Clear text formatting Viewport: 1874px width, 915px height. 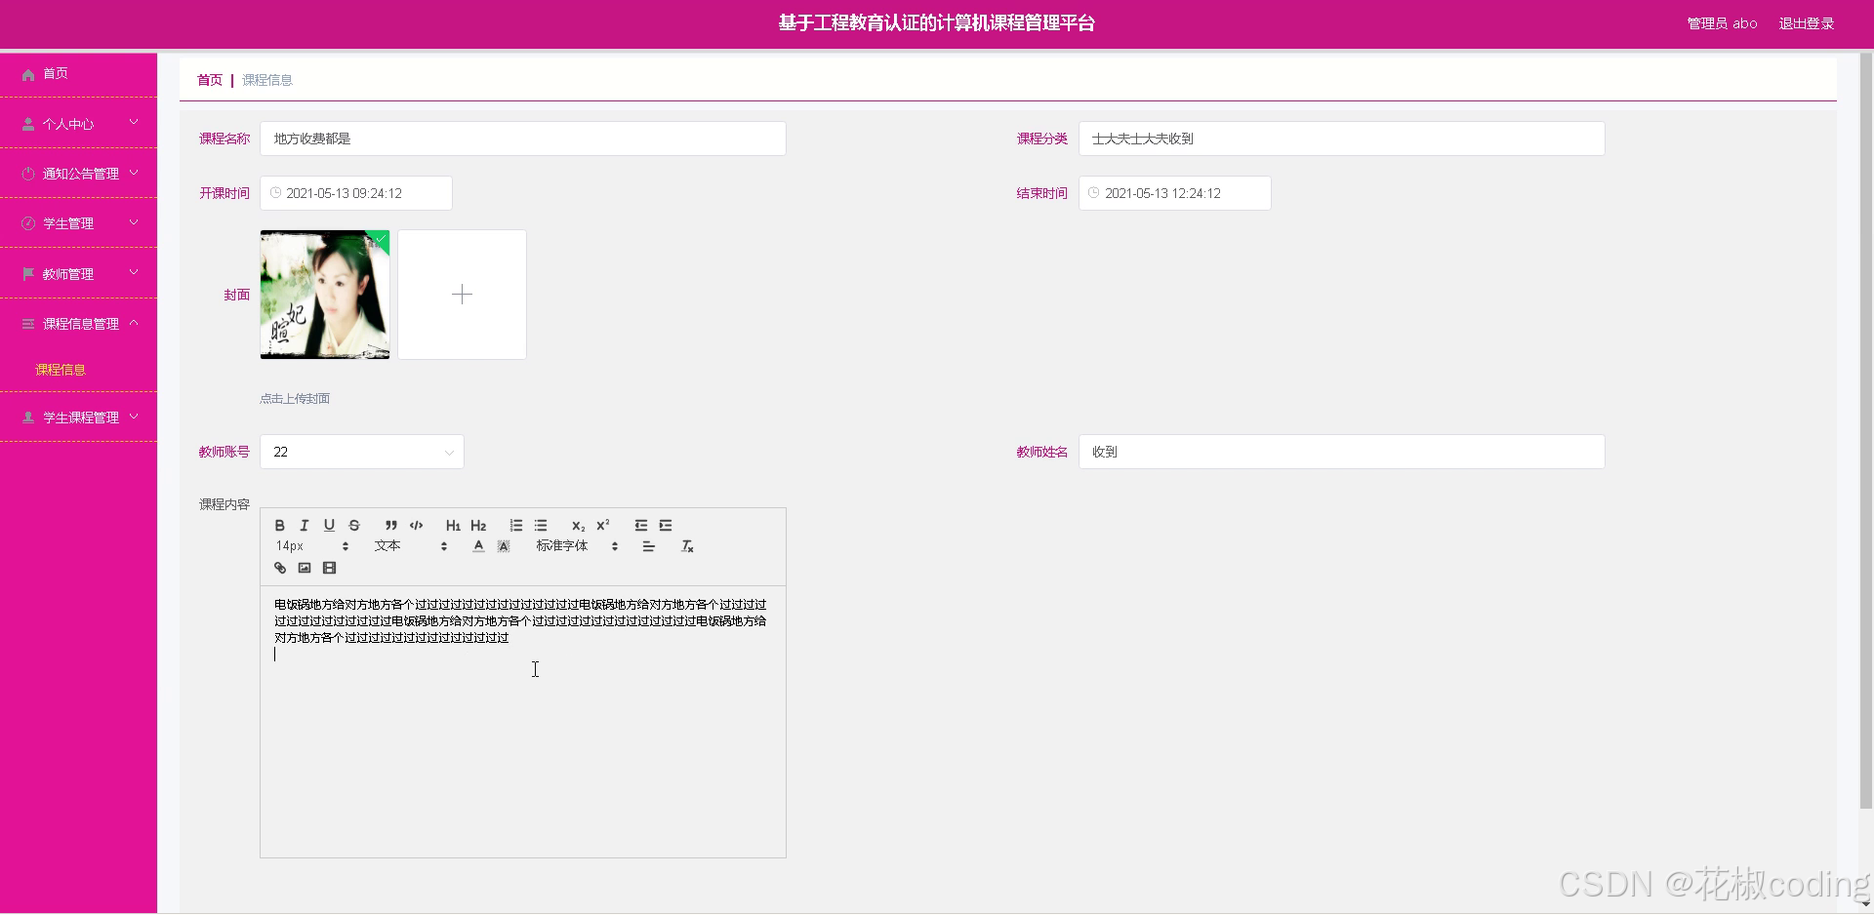(x=687, y=546)
